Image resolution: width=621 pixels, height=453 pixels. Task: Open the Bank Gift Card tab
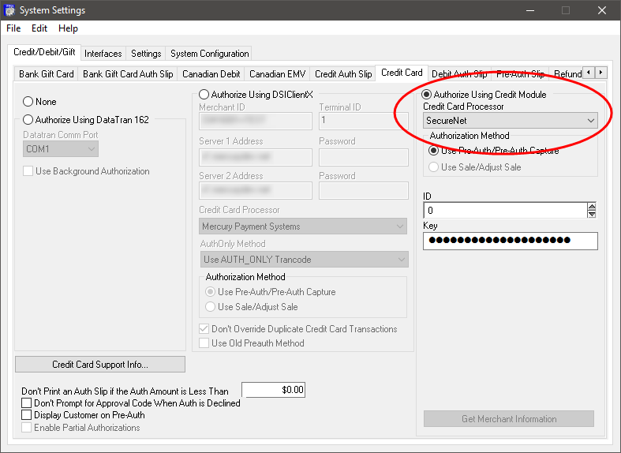point(46,74)
